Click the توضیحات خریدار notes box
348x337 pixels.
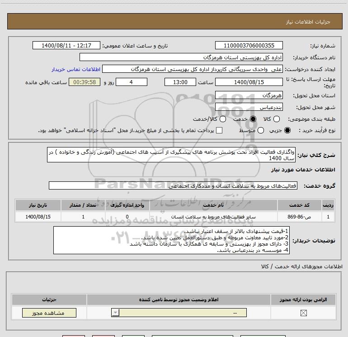[x=172, y=240]
